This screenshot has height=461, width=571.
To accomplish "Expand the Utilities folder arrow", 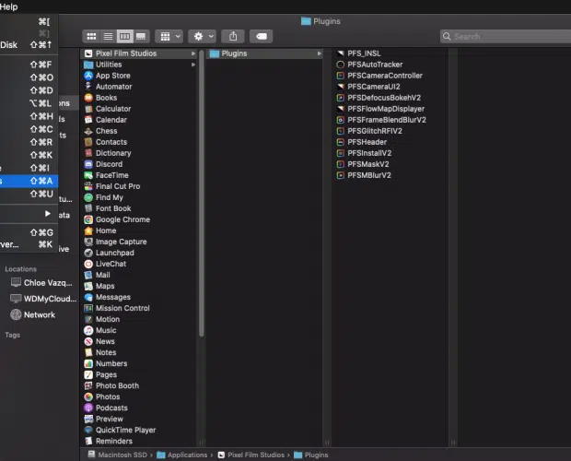I will (193, 65).
